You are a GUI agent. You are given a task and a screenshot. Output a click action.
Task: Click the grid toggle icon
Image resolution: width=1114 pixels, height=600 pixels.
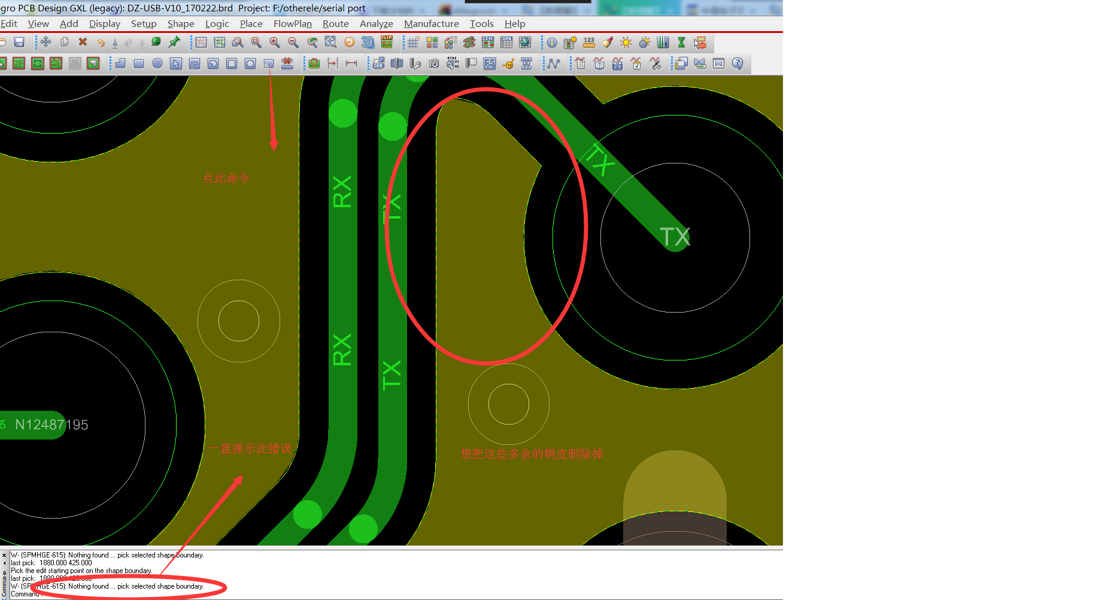(414, 43)
